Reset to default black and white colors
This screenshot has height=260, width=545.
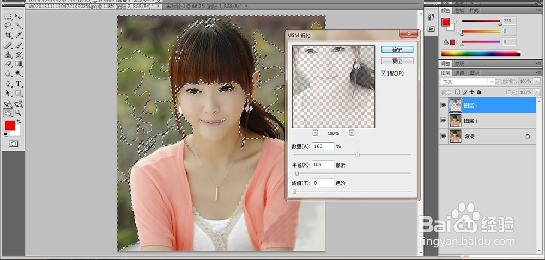coord(6,134)
